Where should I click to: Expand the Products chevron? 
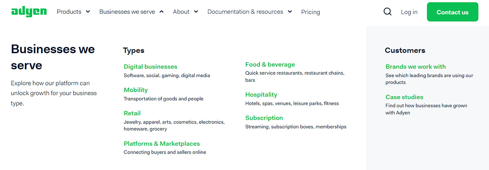coord(88,12)
